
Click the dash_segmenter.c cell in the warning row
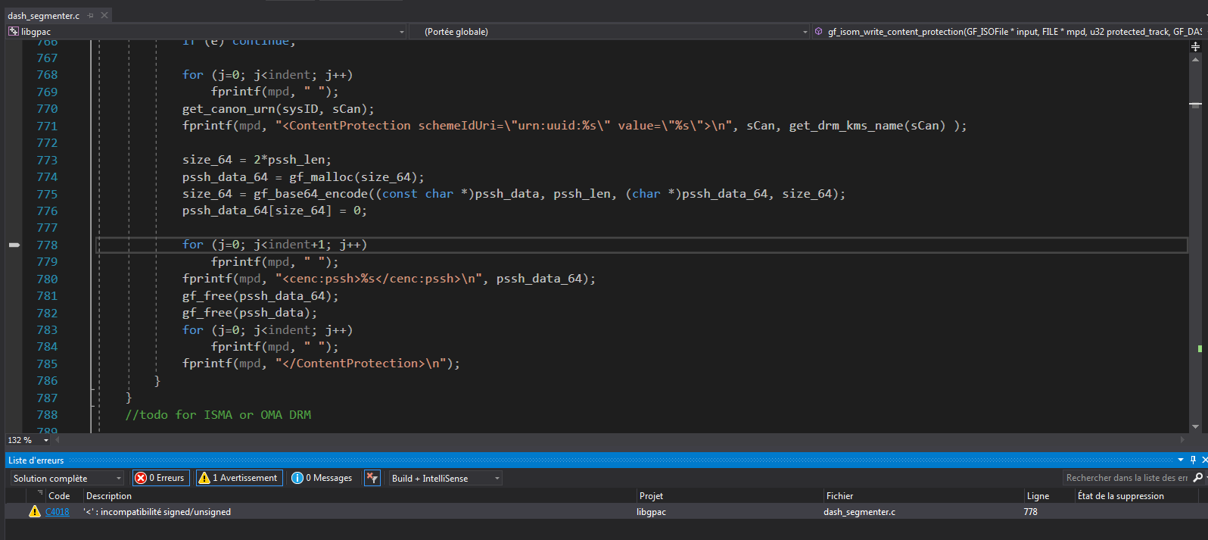click(859, 512)
